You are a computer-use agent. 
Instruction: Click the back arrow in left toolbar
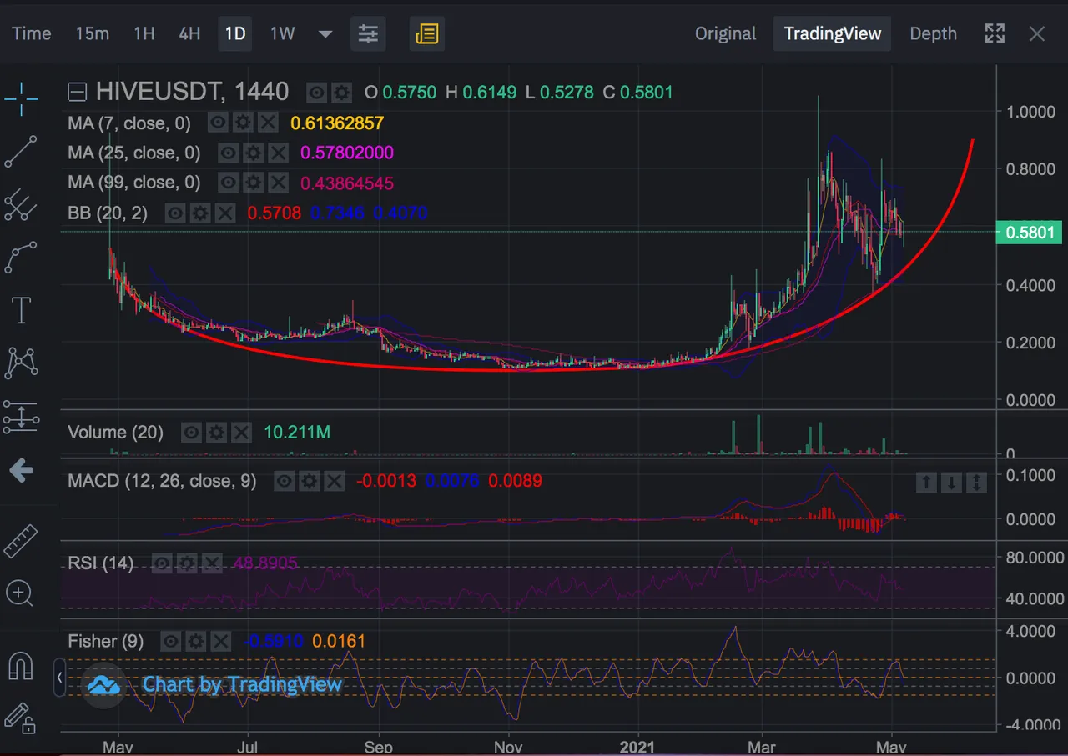tap(21, 471)
